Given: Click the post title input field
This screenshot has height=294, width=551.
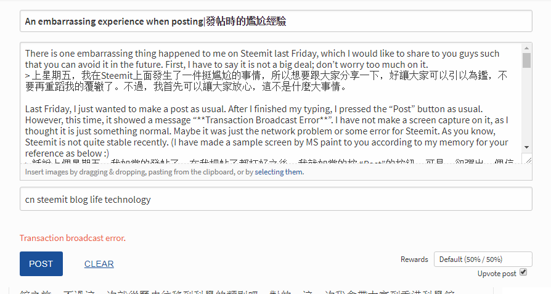Looking at the screenshot, I should click(275, 22).
